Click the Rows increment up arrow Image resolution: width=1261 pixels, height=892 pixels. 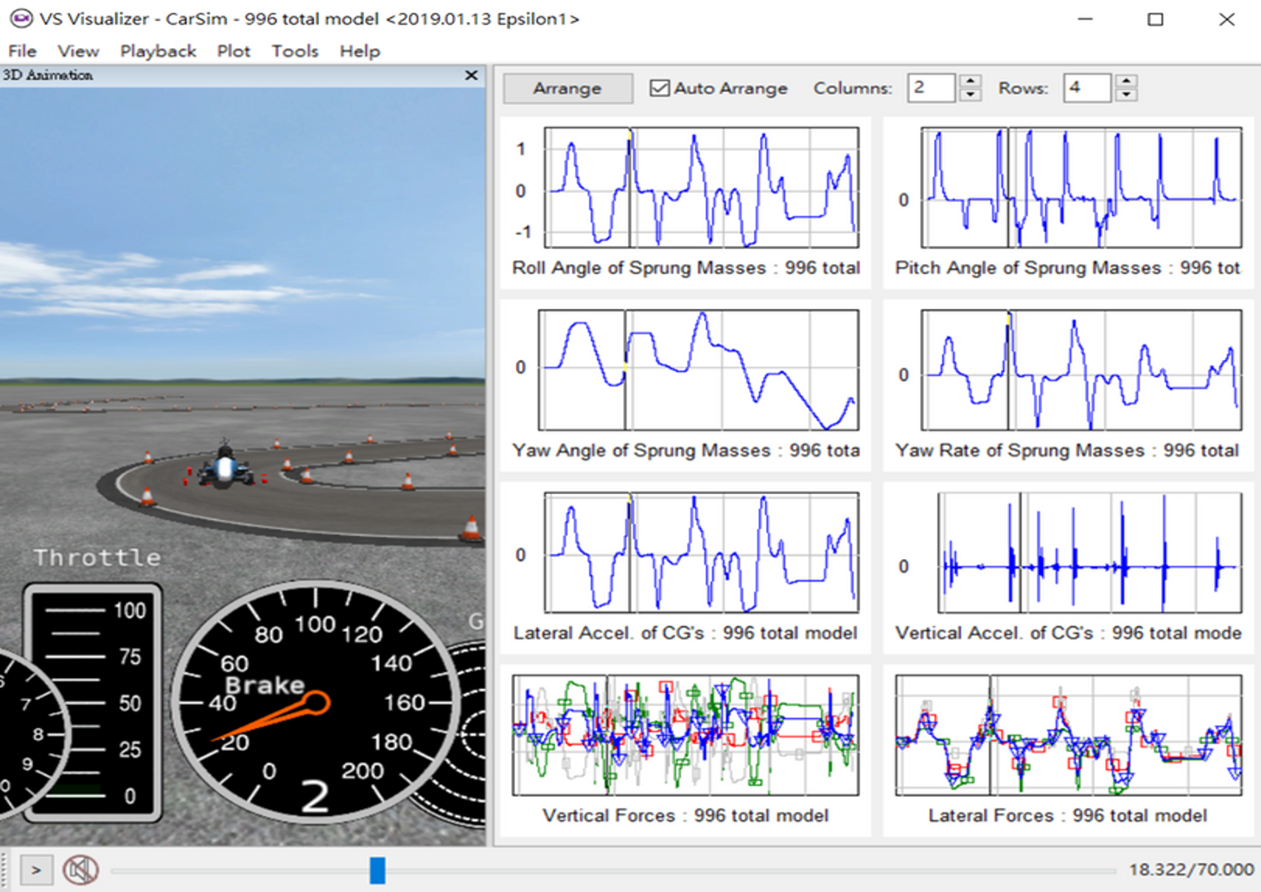point(1126,80)
